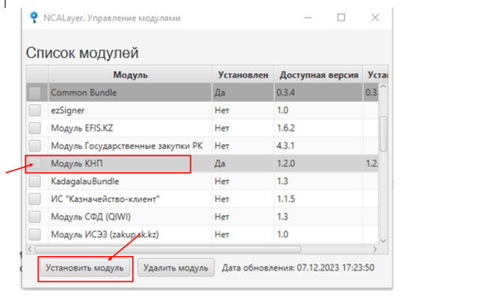Select the Модуль Государственные закупки РК name
This screenshot has height=297, width=489.
tap(127, 145)
